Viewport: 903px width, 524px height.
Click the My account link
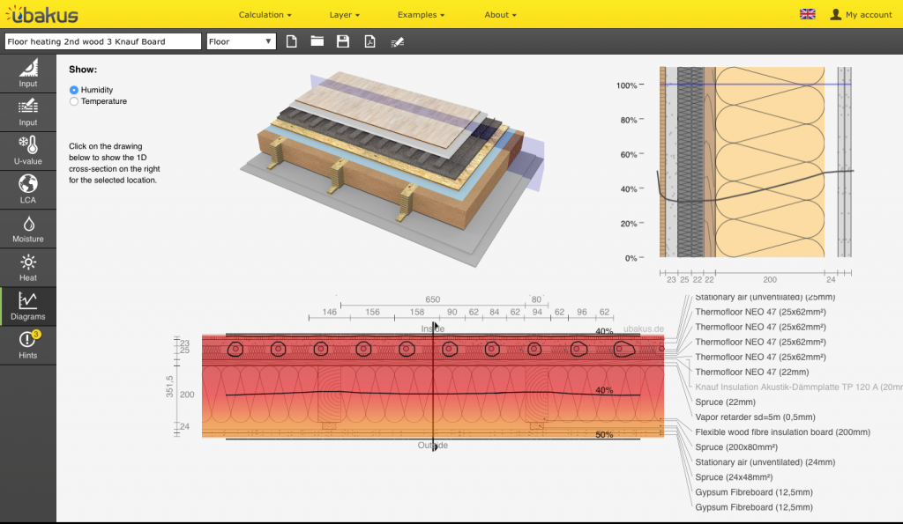[x=862, y=15]
